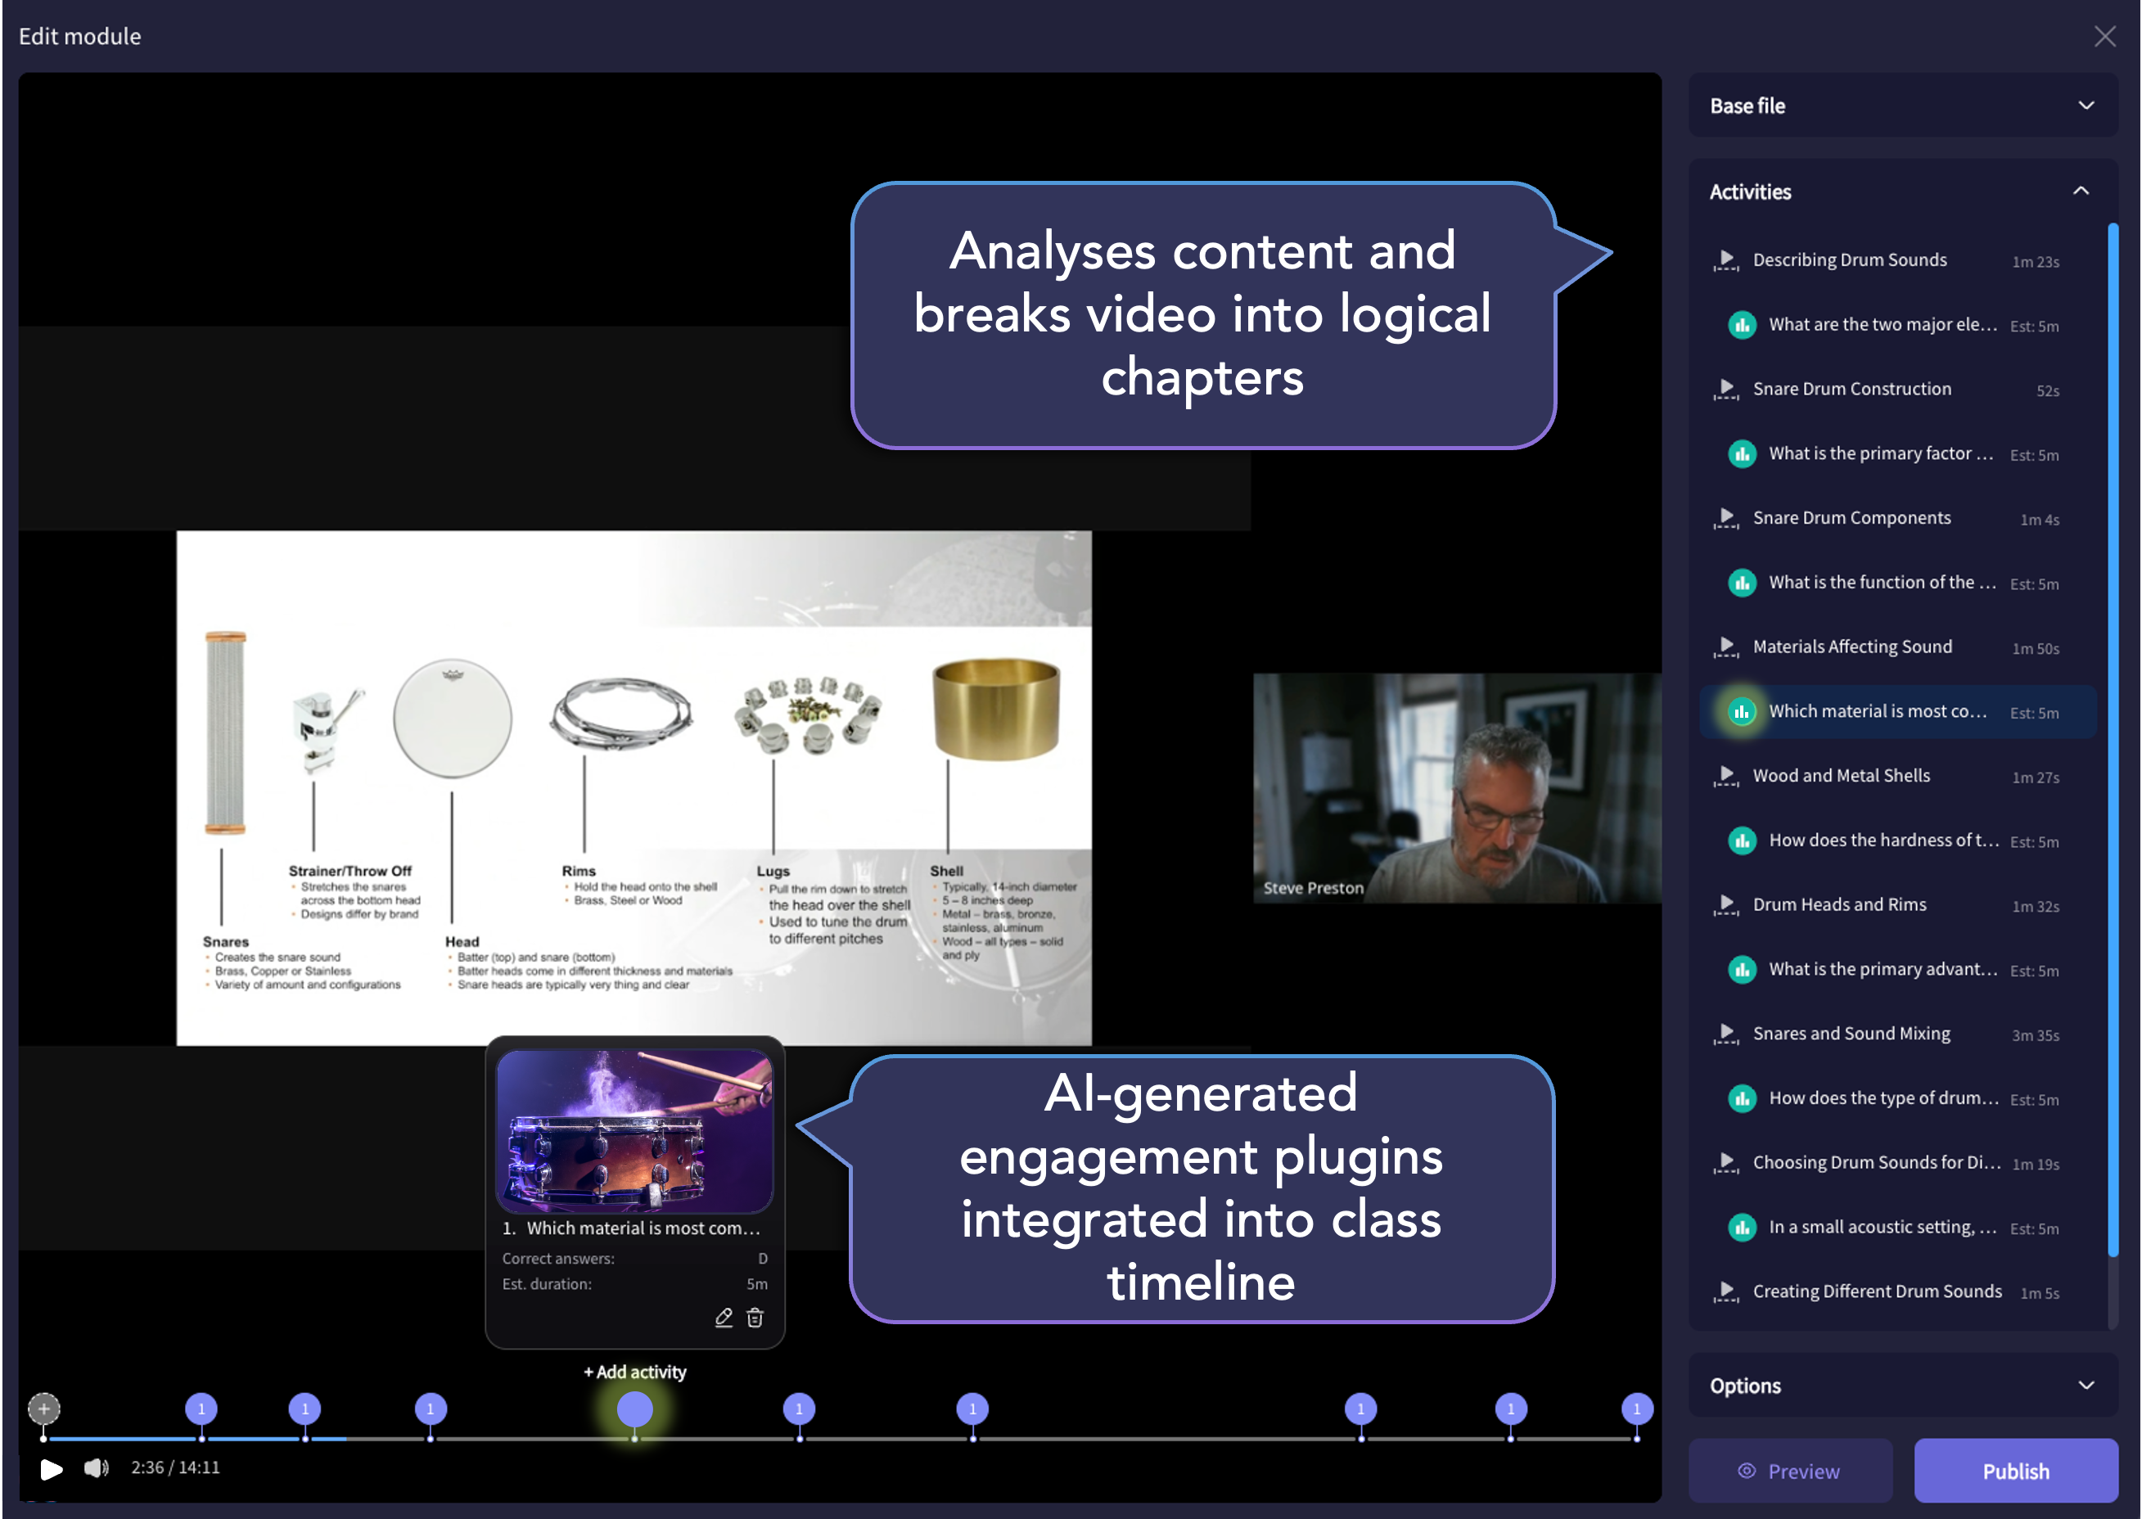
Task: Select 'What is the primary factor' activity
Action: click(x=1897, y=453)
